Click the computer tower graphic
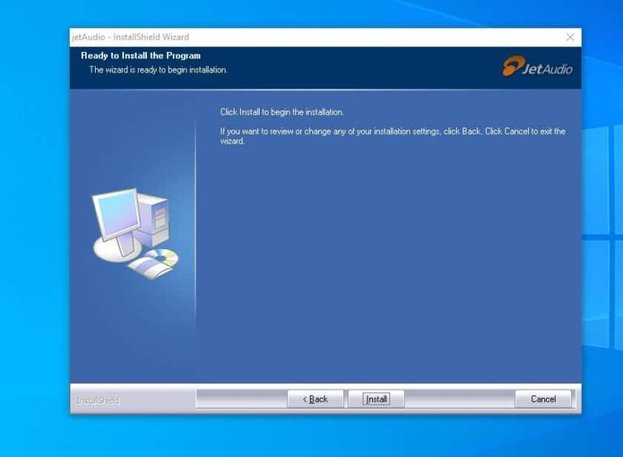 (154, 218)
